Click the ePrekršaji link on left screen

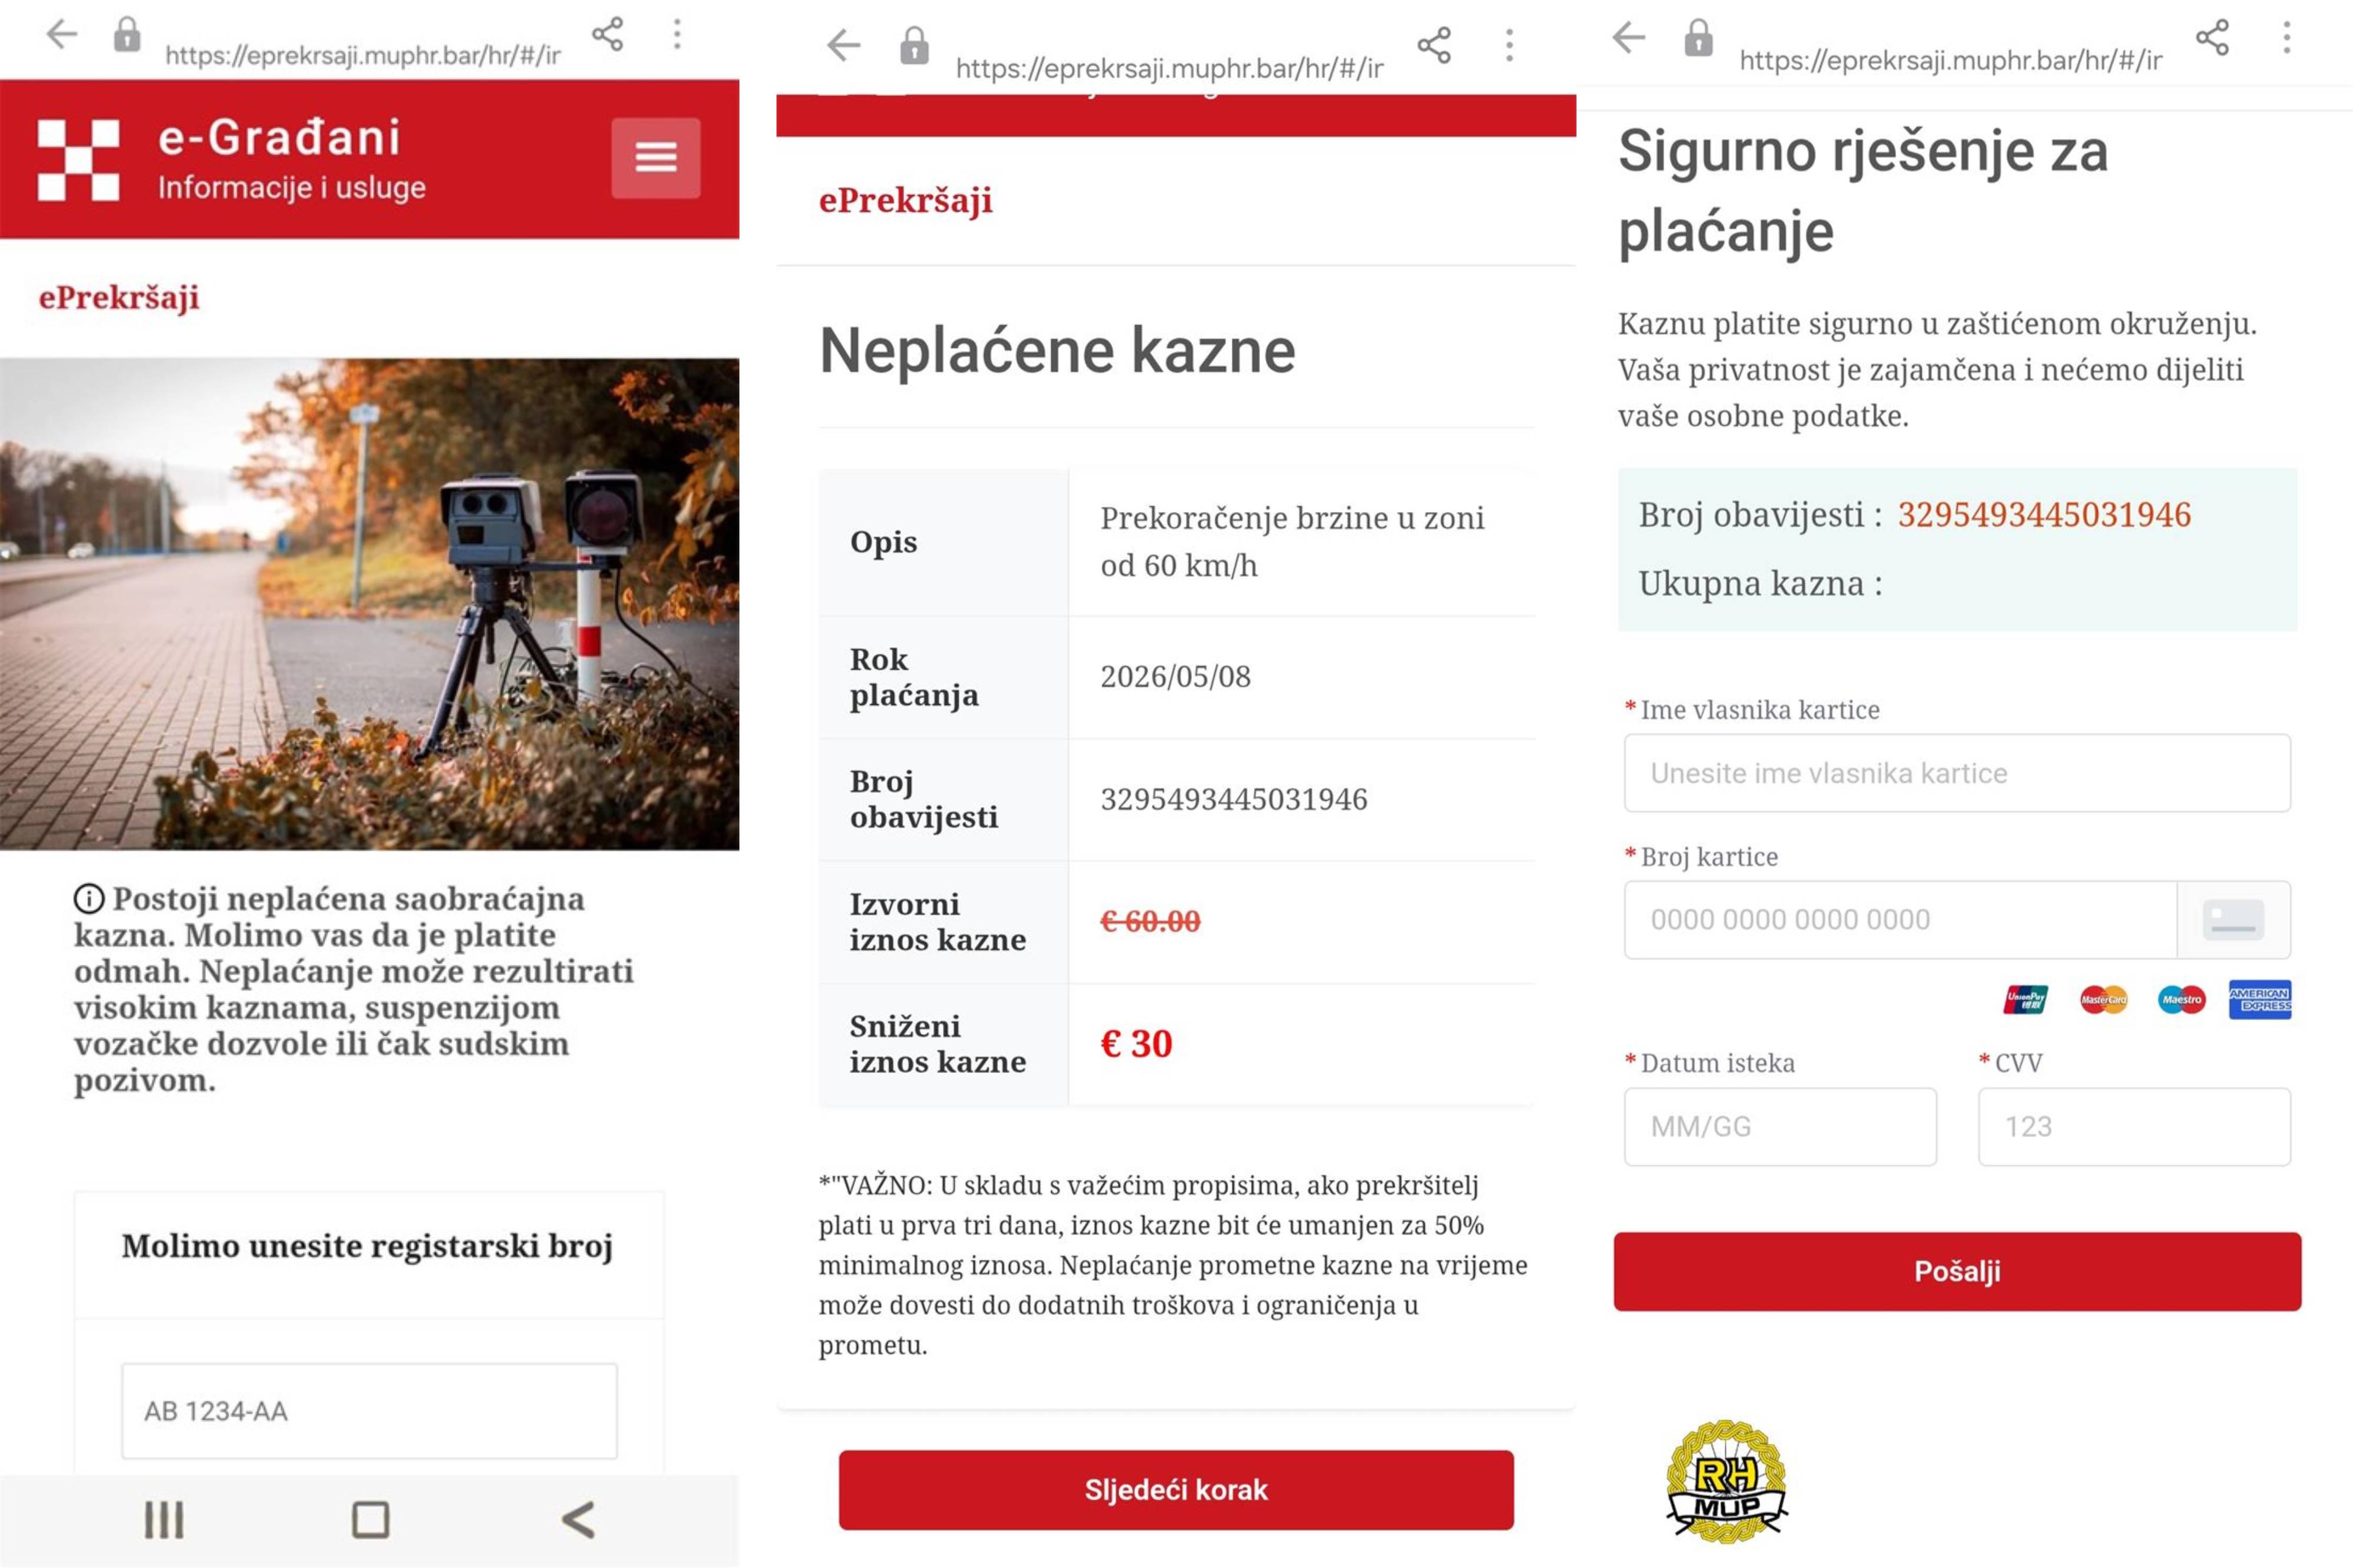pyautogui.click(x=119, y=298)
